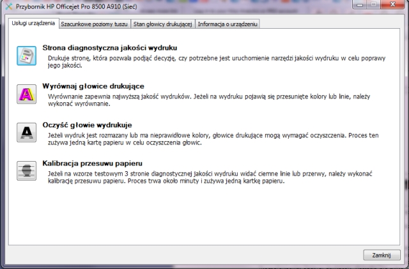Switch to Szacunkowe poziomy tuszu tab
The height and width of the screenshot is (269, 409).
click(x=94, y=24)
